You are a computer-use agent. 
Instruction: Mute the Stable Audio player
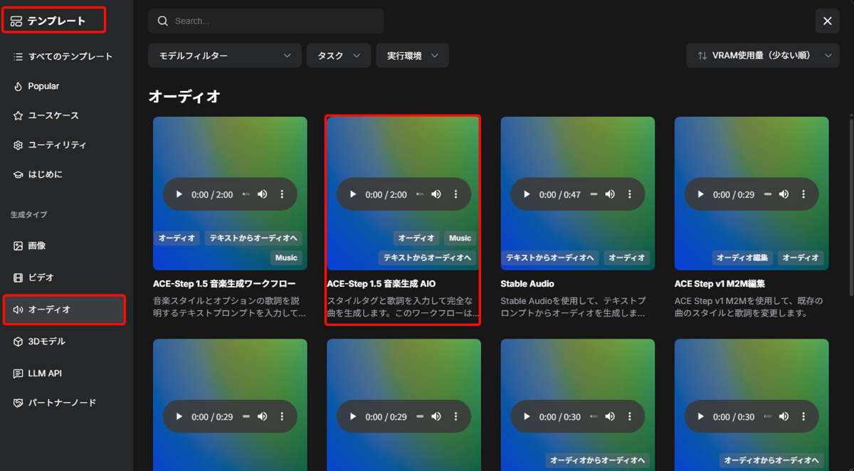click(609, 194)
